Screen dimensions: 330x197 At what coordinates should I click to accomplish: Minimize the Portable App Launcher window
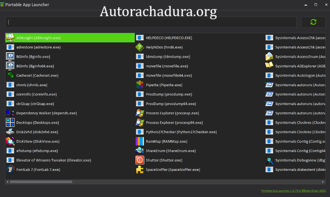tap(306, 5)
